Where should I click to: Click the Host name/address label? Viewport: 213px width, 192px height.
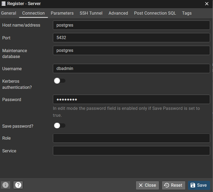21,25
